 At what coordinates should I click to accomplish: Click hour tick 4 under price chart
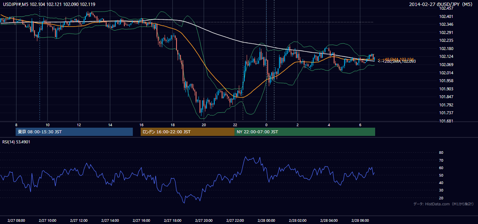point(329,125)
